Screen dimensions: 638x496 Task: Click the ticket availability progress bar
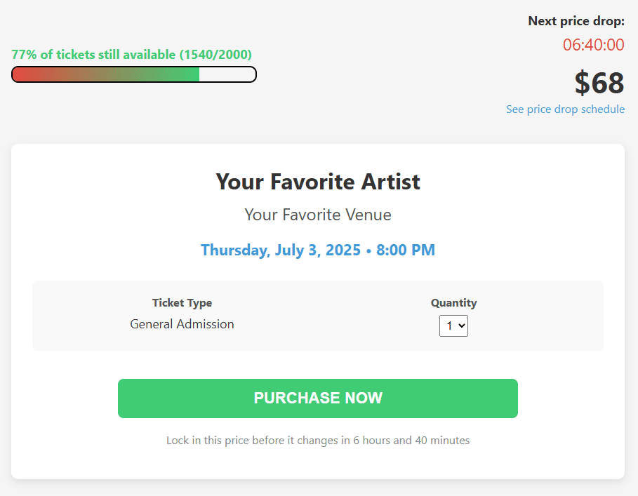pos(133,74)
